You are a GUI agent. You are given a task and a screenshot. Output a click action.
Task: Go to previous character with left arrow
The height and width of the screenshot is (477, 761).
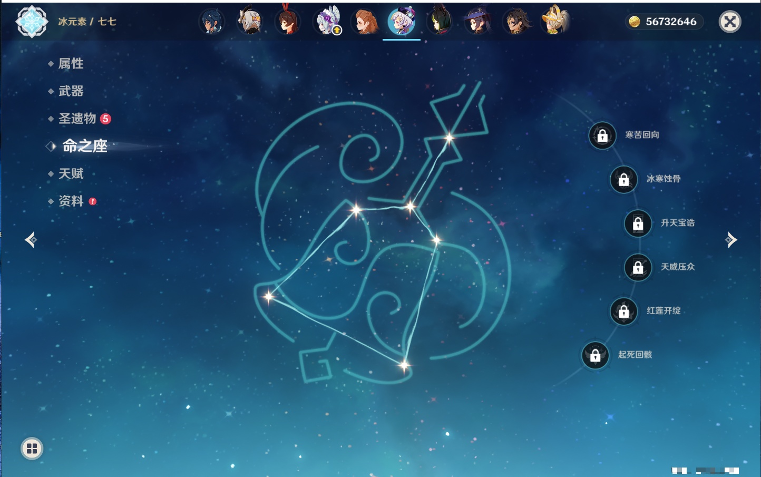[x=31, y=240]
